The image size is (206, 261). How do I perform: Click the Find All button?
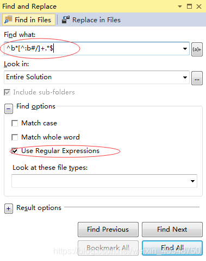pos(172,248)
